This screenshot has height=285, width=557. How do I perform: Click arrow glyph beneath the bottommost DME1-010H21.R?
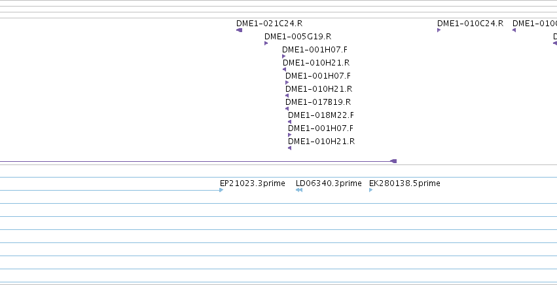pyautogui.click(x=289, y=148)
